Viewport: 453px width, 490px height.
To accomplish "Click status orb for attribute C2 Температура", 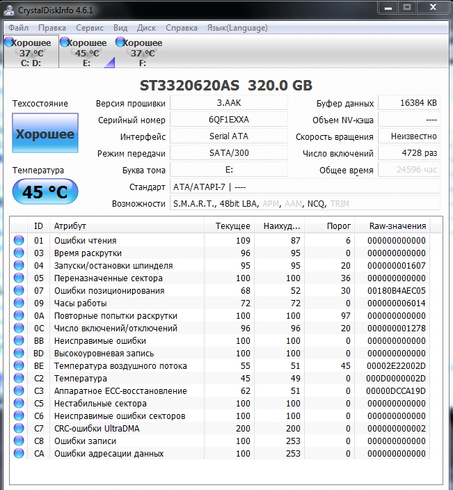I will click(x=19, y=379).
